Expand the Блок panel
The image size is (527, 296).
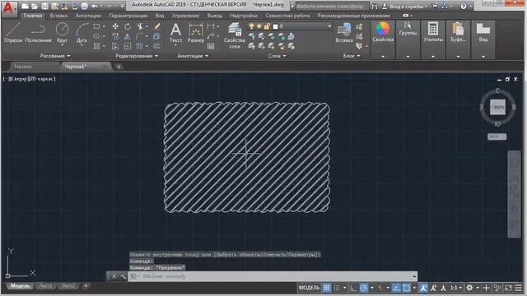point(352,56)
